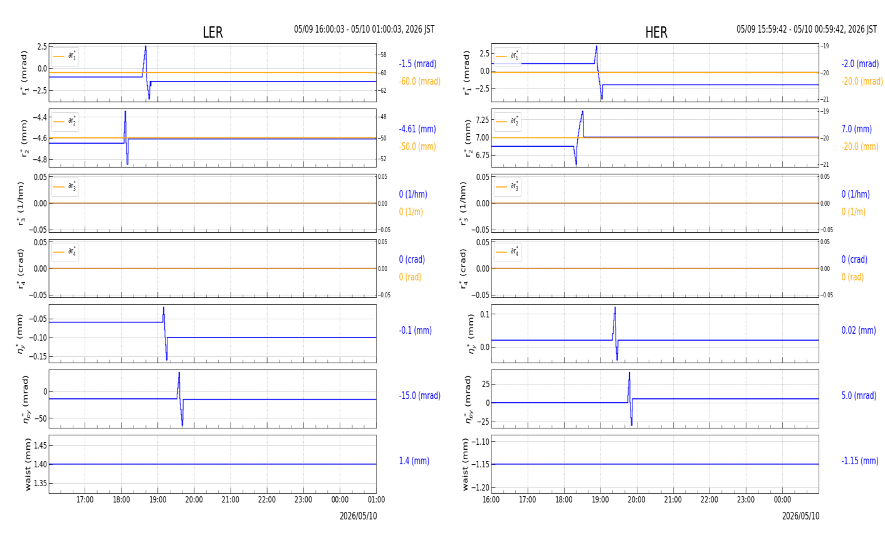The height and width of the screenshot is (542, 885).
Task: Click LER 'r1* (mrad)' y-axis label
Action: coord(24,73)
